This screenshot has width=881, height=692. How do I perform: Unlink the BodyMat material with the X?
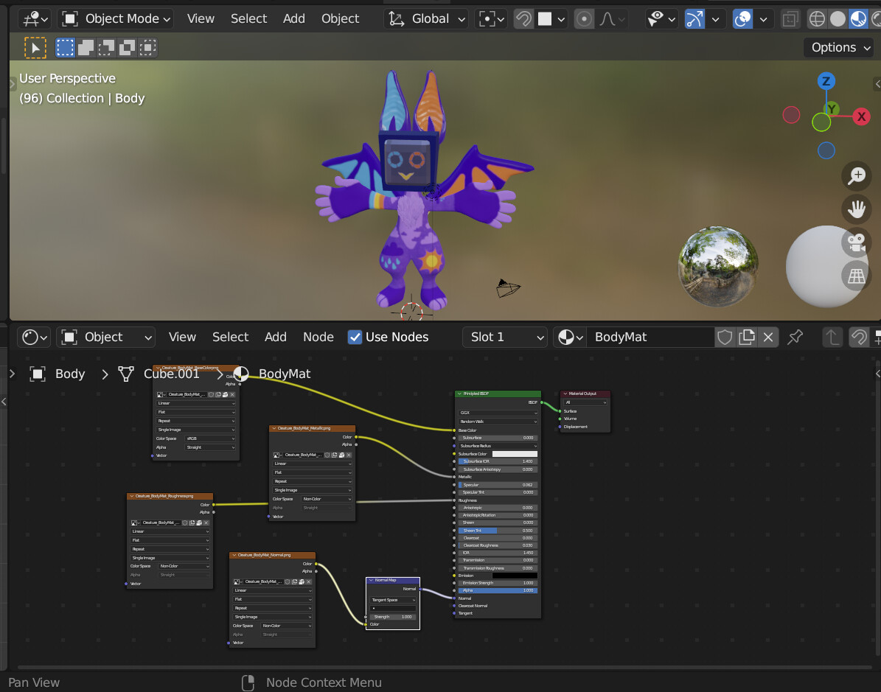click(x=768, y=337)
